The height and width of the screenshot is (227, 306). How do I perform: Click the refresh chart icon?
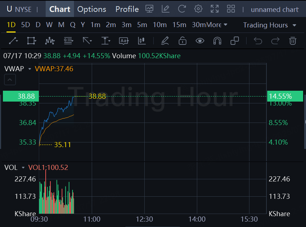coord(182,9)
